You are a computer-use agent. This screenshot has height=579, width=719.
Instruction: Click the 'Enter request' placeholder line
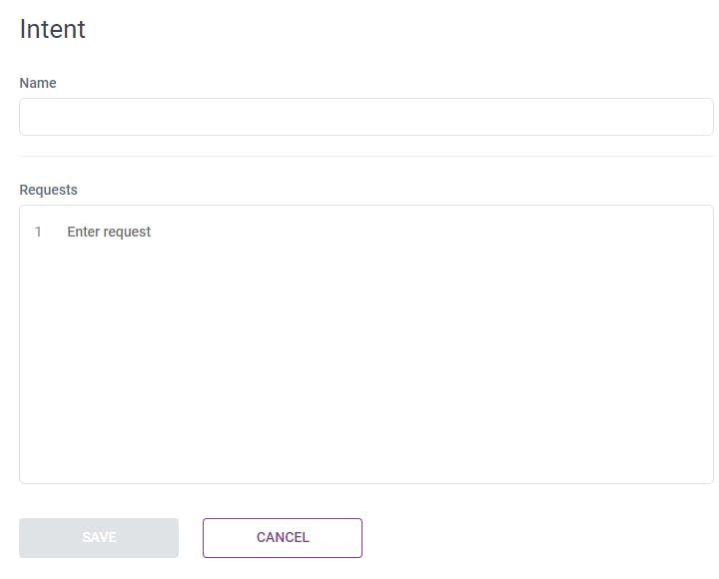[x=109, y=232]
